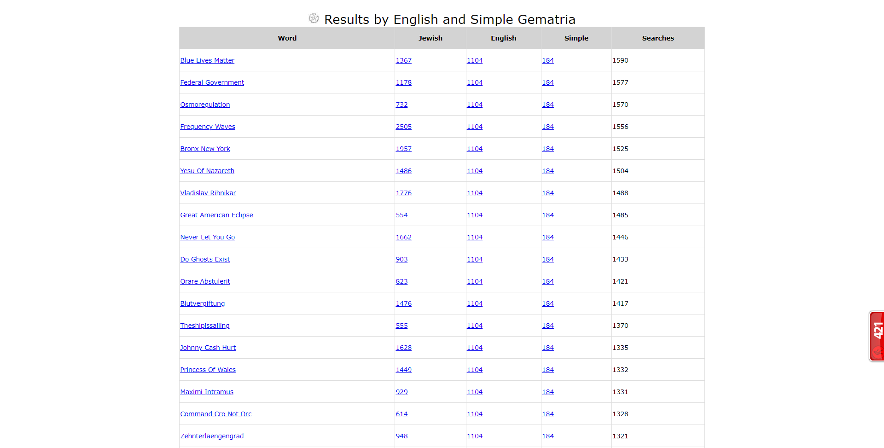Open the Blutvergiftung word link
The height and width of the screenshot is (448, 884).
point(202,303)
